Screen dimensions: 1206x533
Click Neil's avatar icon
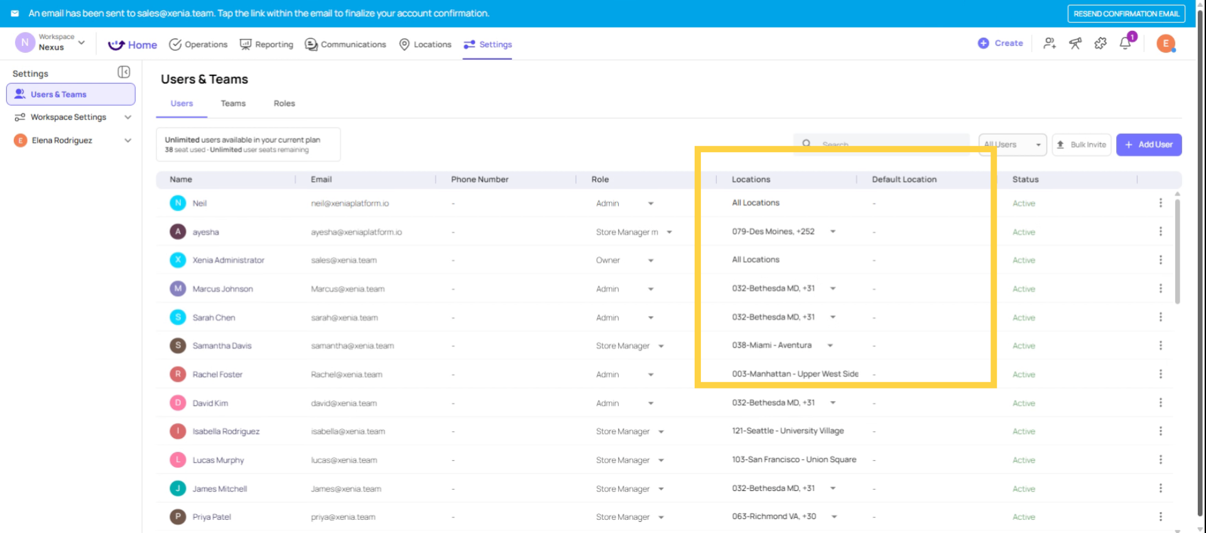click(x=178, y=203)
